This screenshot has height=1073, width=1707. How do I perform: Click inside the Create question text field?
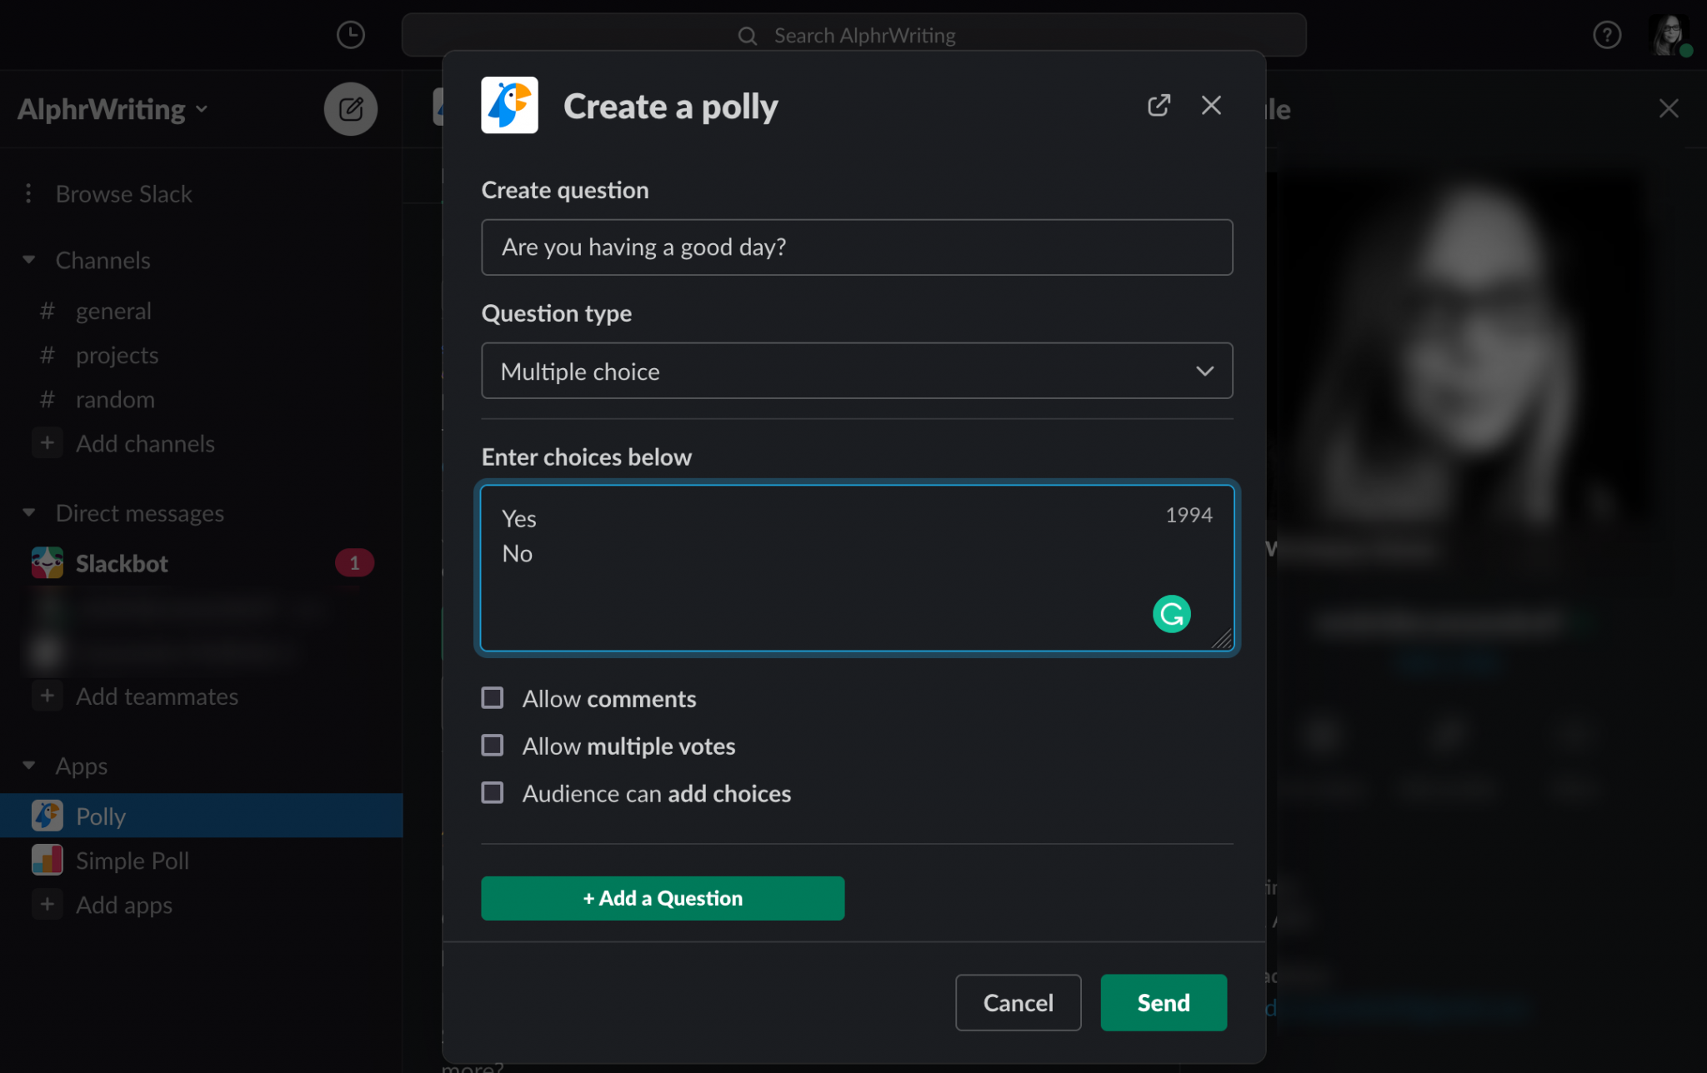[x=857, y=247]
